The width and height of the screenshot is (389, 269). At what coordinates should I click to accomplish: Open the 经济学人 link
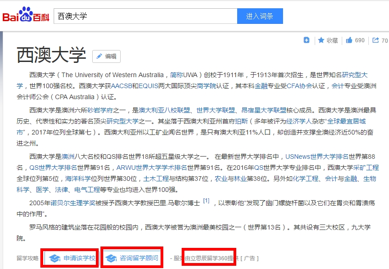299,121
